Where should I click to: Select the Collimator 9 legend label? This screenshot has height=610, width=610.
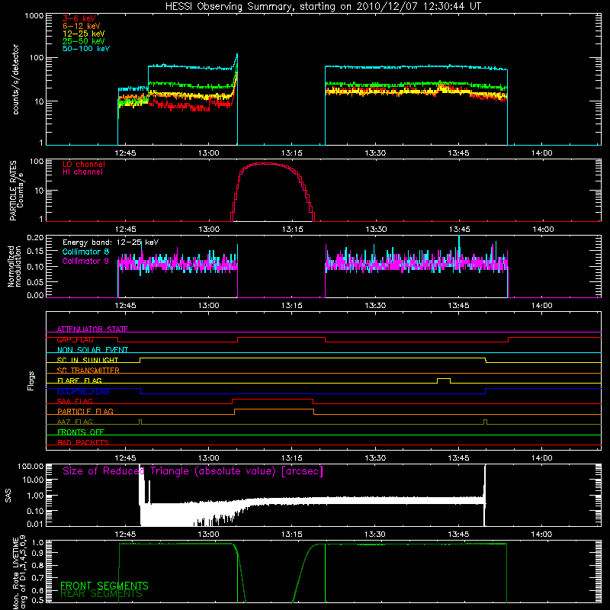[85, 261]
